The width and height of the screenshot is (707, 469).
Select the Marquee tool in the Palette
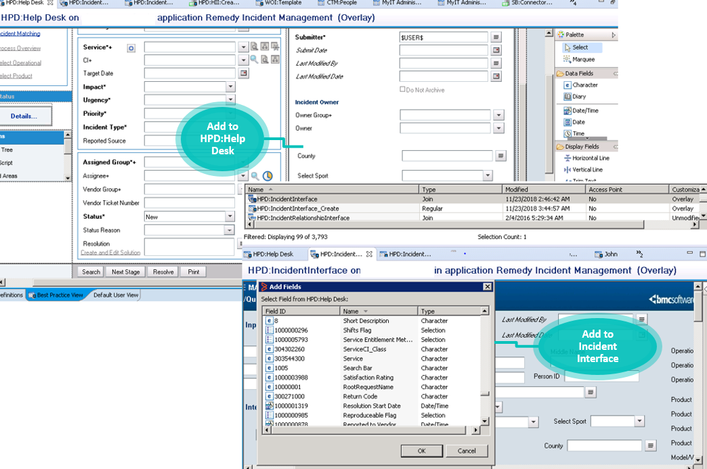pyautogui.click(x=578, y=60)
